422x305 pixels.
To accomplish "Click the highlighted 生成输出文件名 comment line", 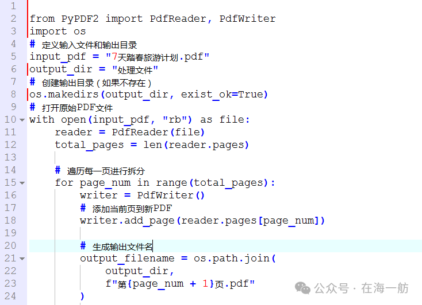I will point(122,247).
